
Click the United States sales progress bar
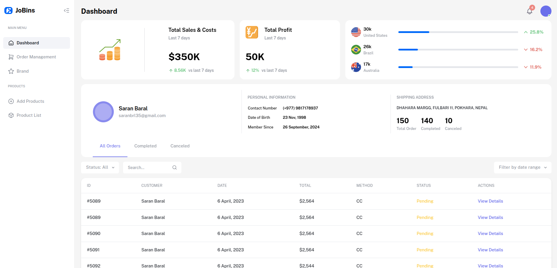click(458, 32)
